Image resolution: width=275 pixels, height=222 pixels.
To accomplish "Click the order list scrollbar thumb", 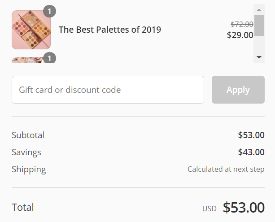I will [259, 26].
